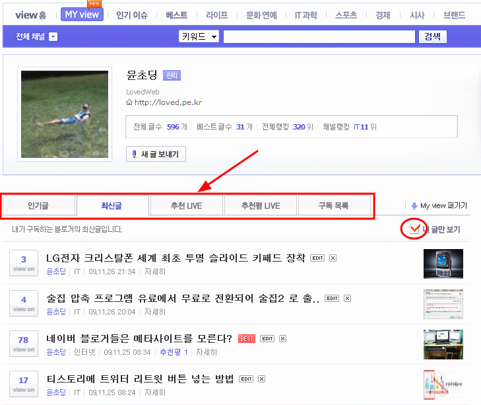Click the 78 view on box
Viewport: 481px width, 405px height.
(x=24, y=344)
